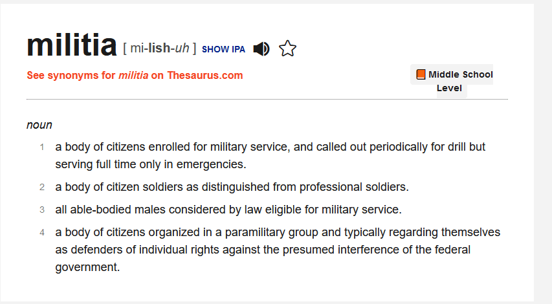The height and width of the screenshot is (304, 552).
Task: Click definition number 1 marker
Action: click(42, 147)
